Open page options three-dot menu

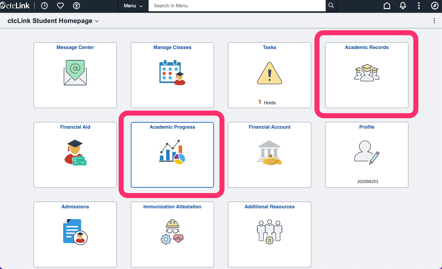point(434,21)
